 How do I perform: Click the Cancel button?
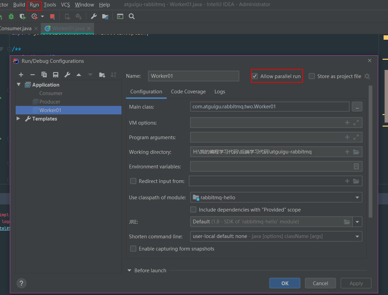[320, 283]
